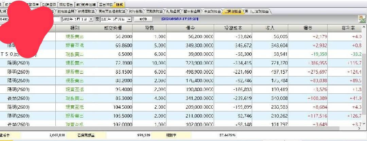Open the end date dropdown arrow

pos(130,19)
